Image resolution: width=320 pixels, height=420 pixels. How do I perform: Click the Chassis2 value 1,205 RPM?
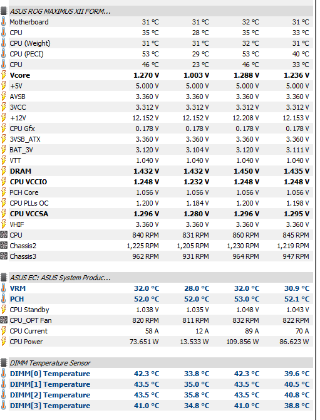(193, 246)
